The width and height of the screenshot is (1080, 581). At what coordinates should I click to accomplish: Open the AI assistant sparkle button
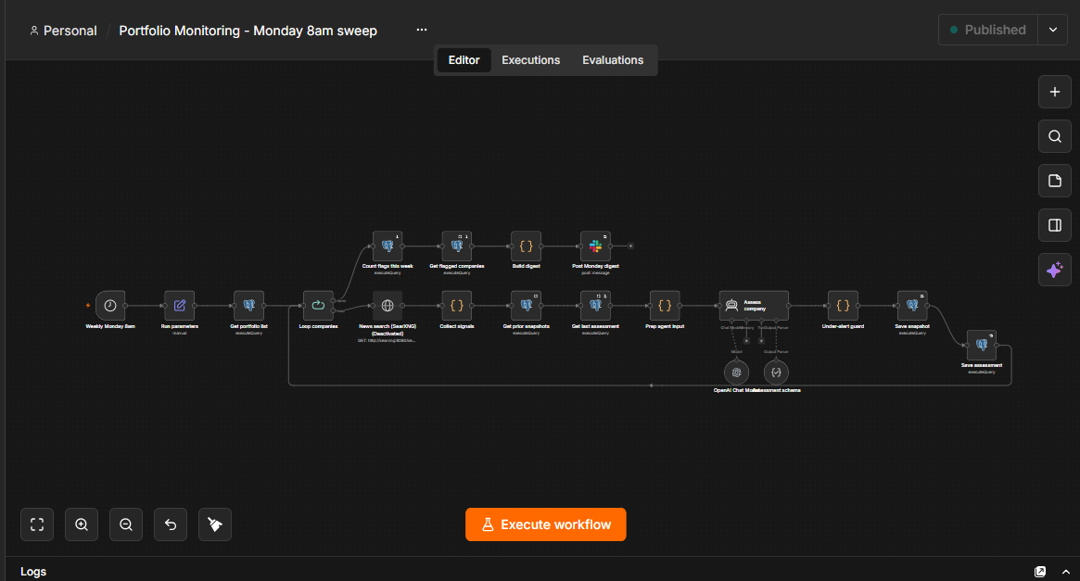click(1055, 270)
